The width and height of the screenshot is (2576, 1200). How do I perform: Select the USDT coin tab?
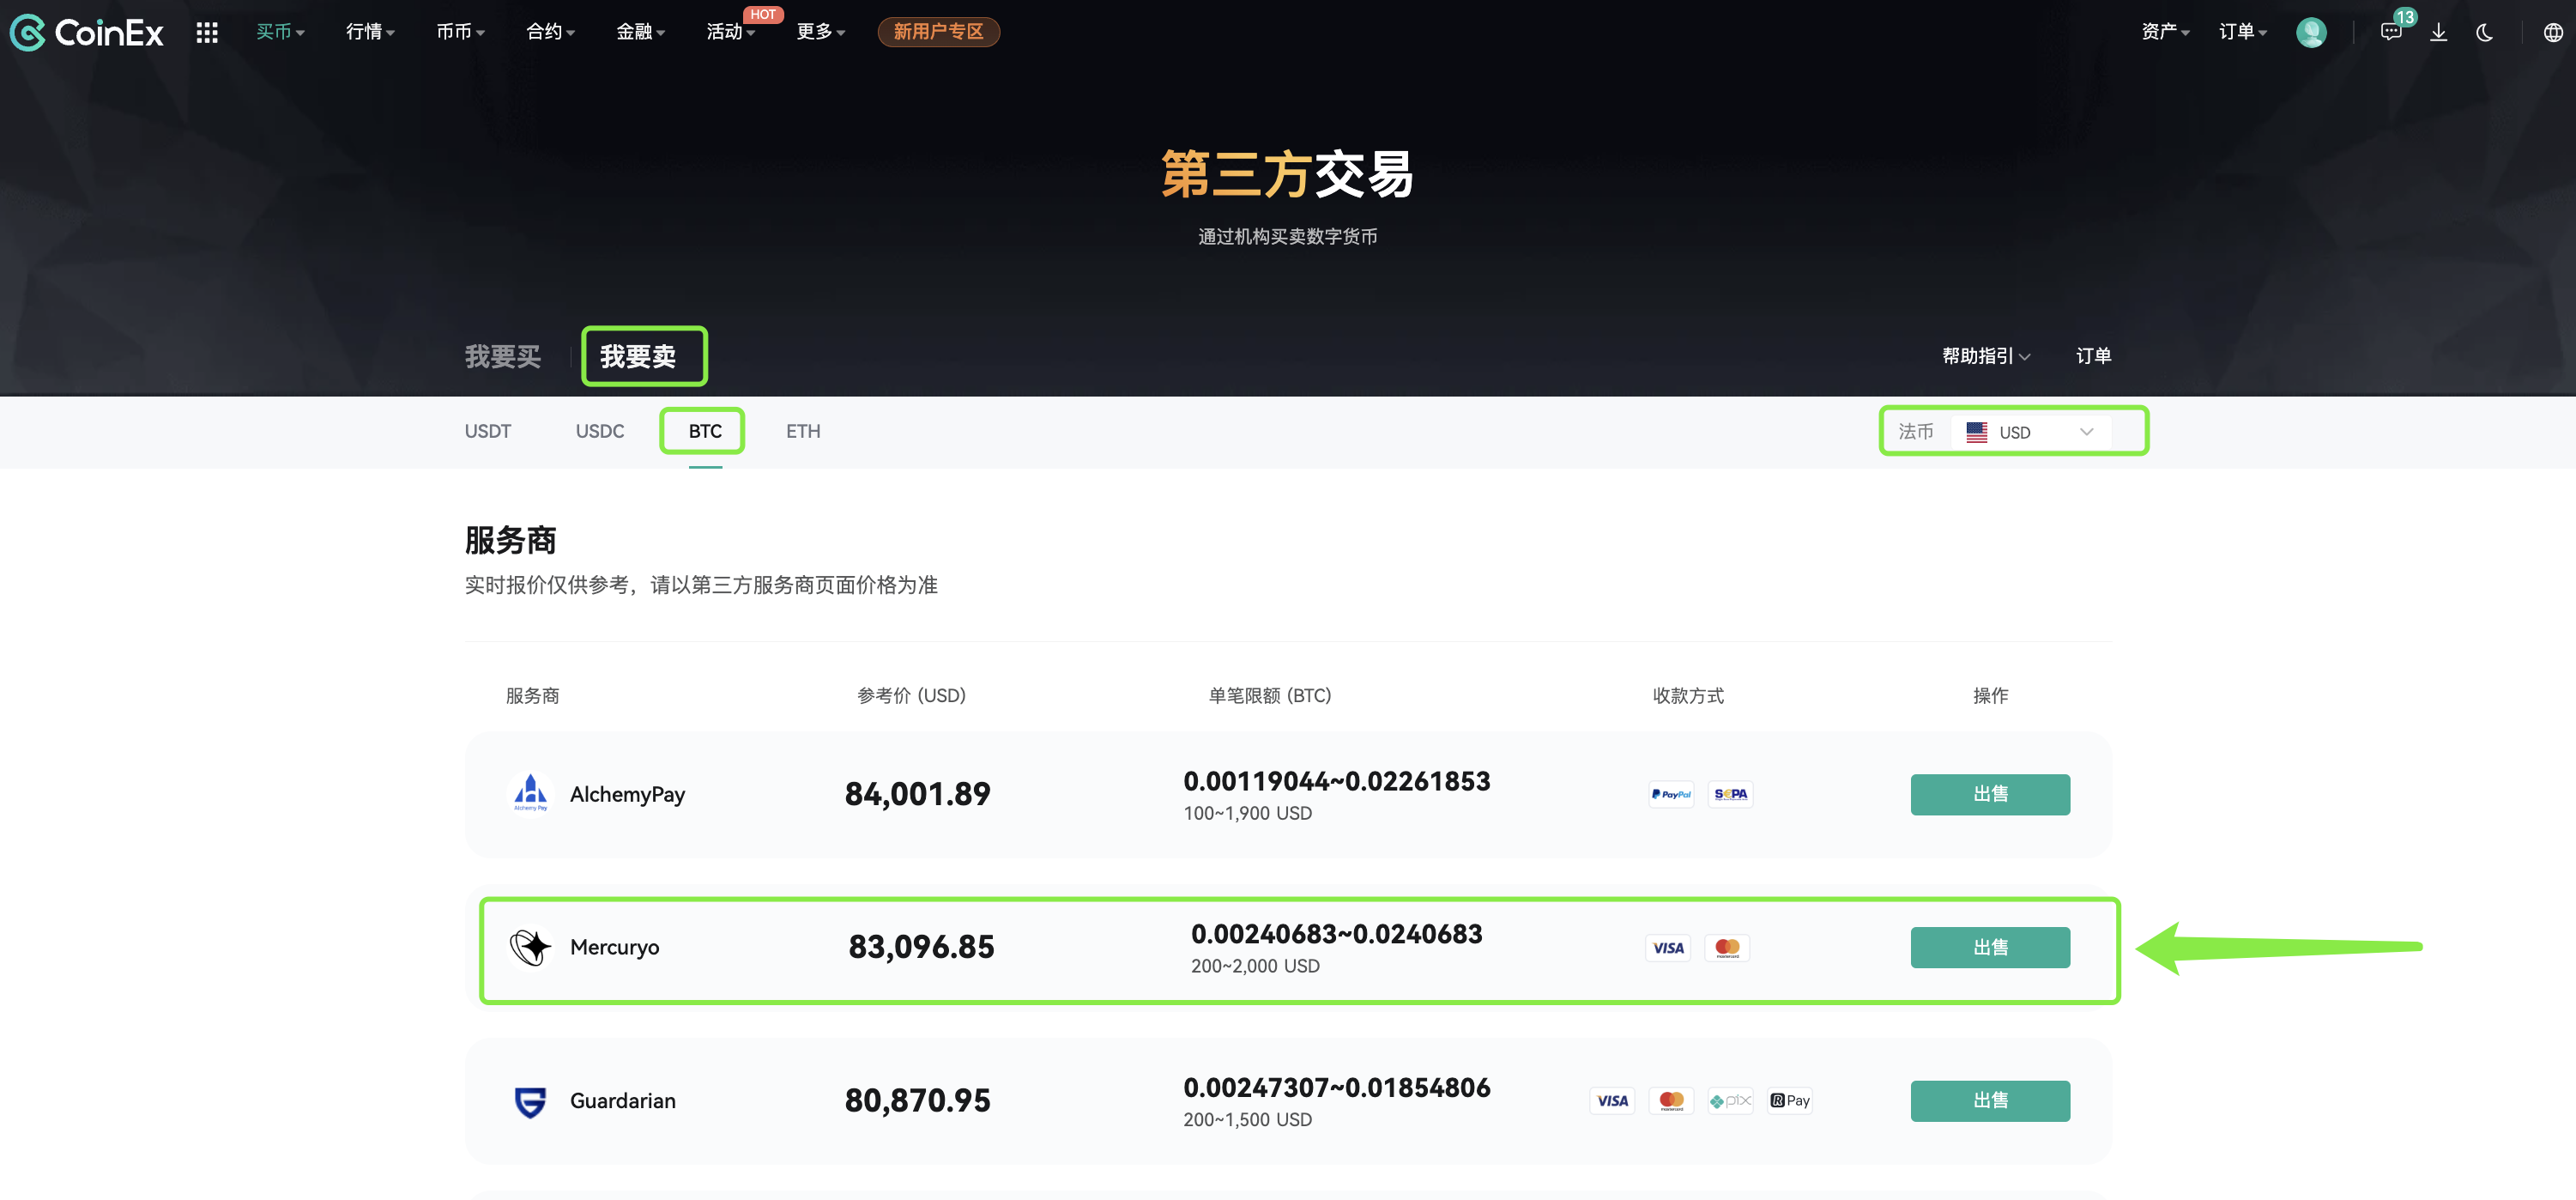[488, 431]
